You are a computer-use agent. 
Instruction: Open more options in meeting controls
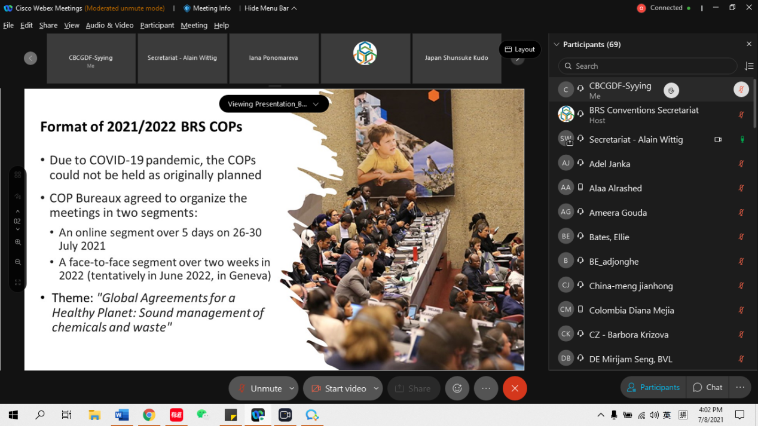(486, 388)
